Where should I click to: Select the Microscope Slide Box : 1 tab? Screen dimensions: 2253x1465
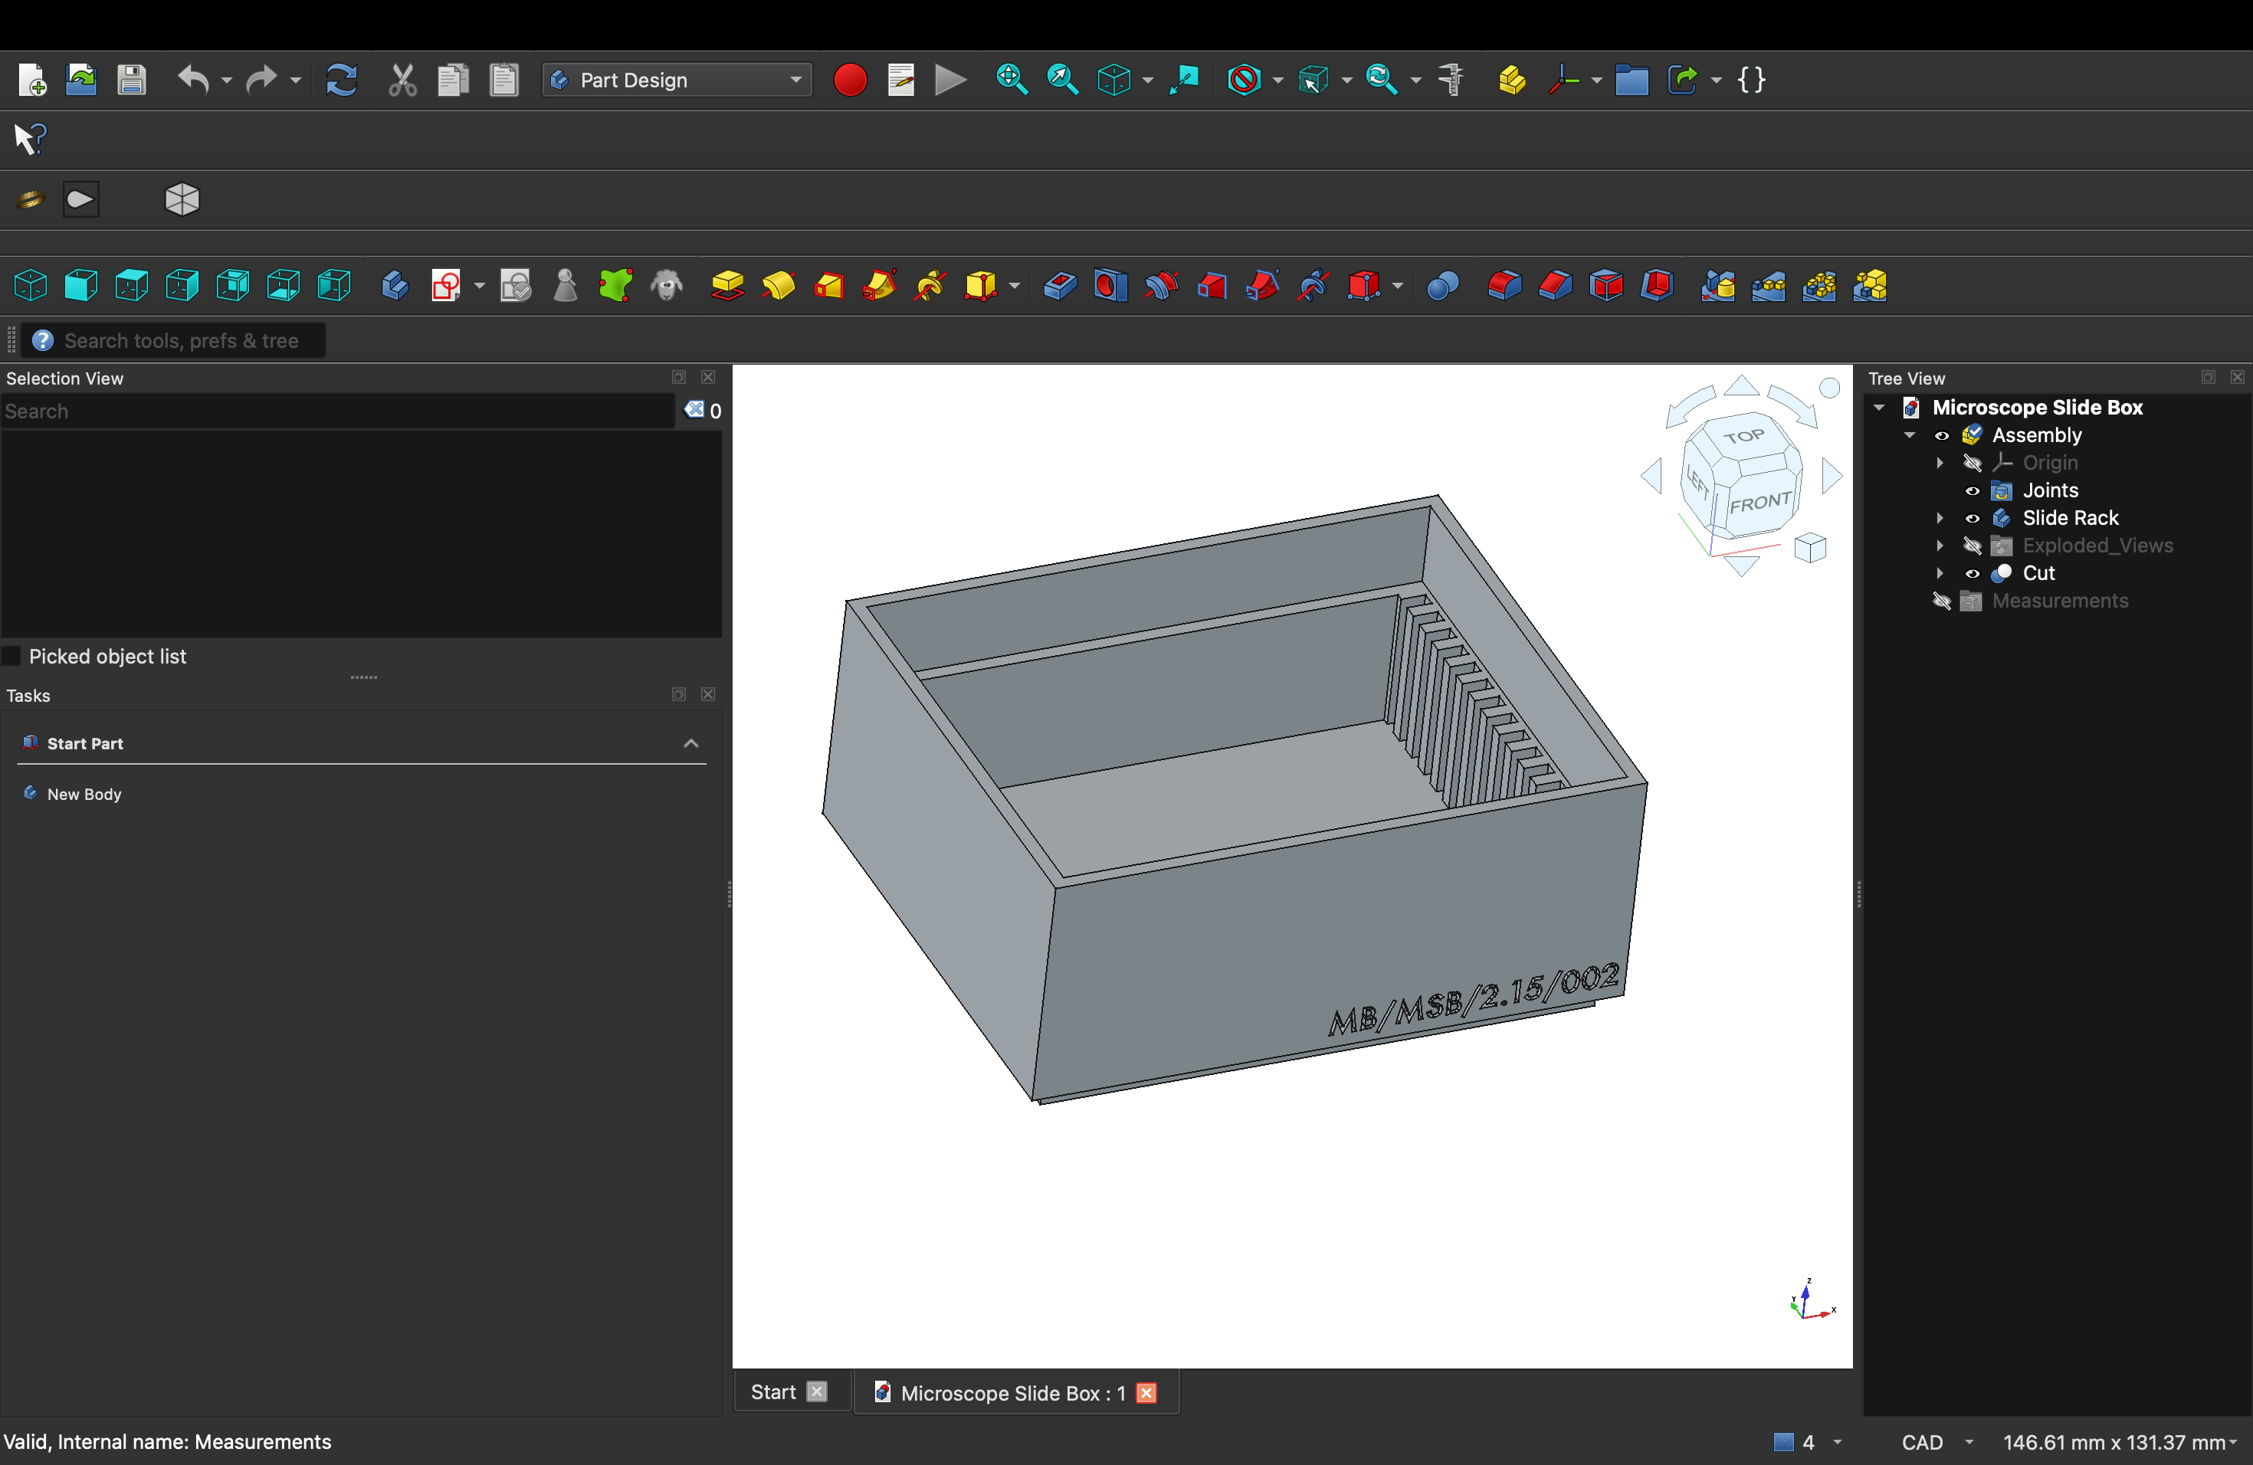(1013, 1393)
